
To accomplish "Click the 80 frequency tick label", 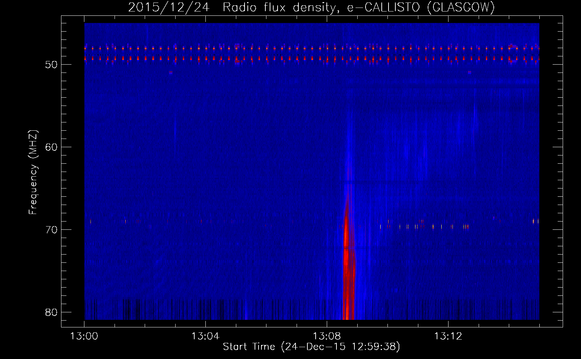I will (x=52, y=312).
